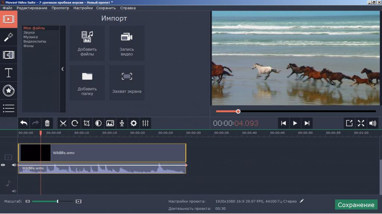The image size is (382, 214).
Task: Mute the video track audio speaker
Action: point(14,165)
